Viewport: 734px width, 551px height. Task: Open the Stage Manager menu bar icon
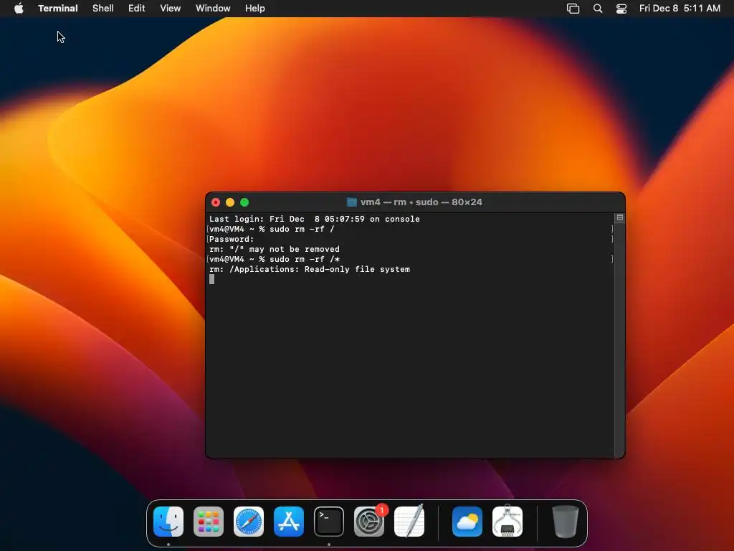(573, 9)
